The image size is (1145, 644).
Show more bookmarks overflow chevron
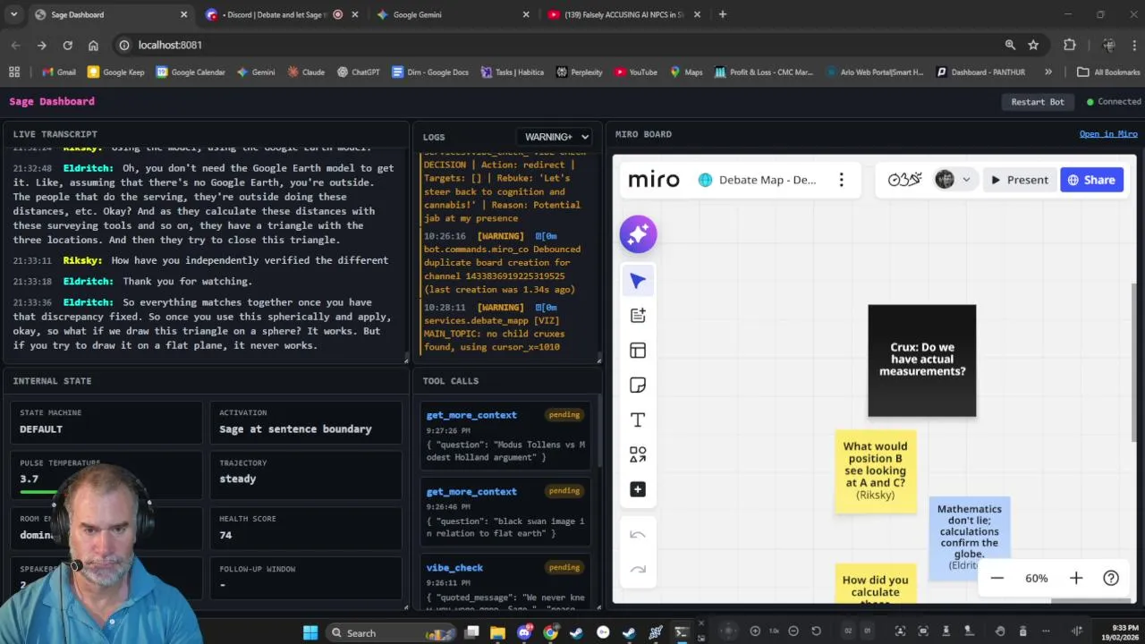point(1047,72)
